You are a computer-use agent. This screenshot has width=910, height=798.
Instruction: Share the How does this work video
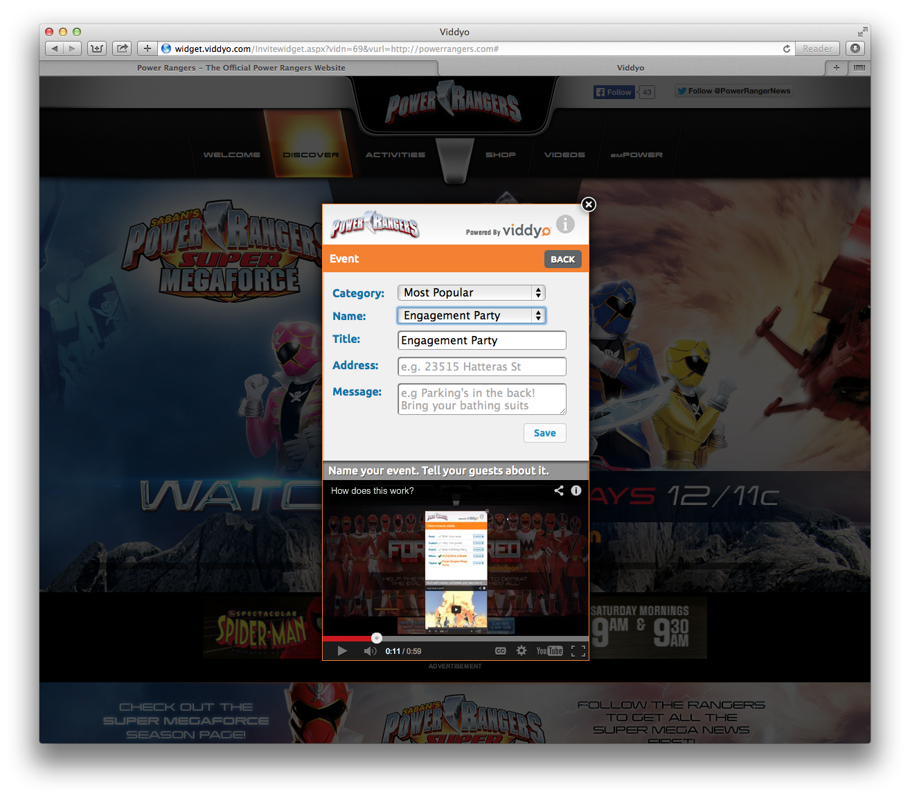pos(559,490)
